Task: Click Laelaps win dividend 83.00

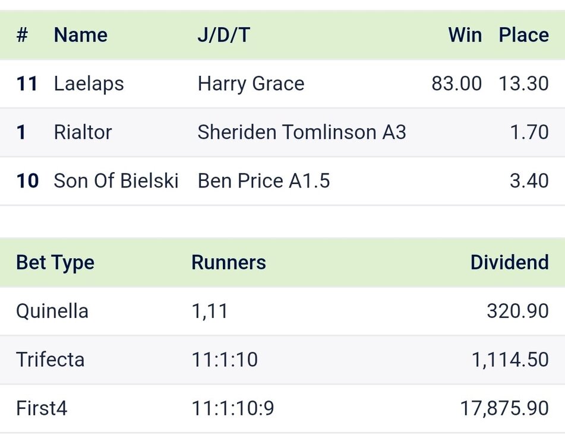Action: (x=456, y=84)
